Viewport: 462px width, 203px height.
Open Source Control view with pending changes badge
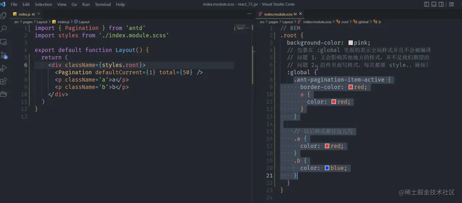point(3,55)
